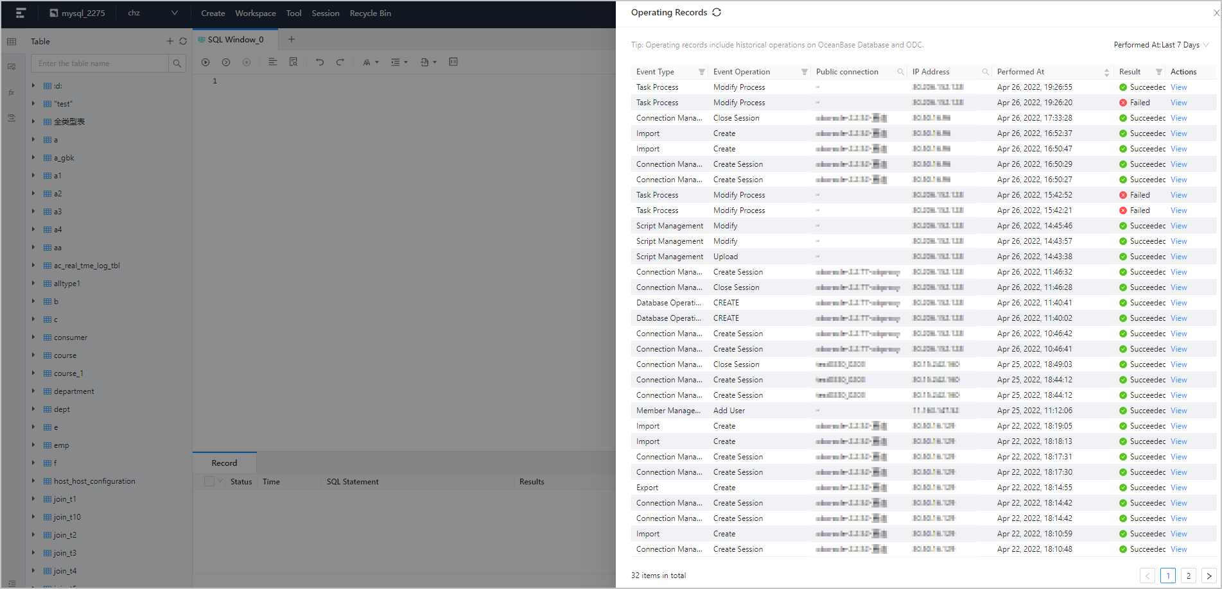1222x589 pixels.
Task: Open the Recycle Bin menu item
Action: click(x=370, y=13)
